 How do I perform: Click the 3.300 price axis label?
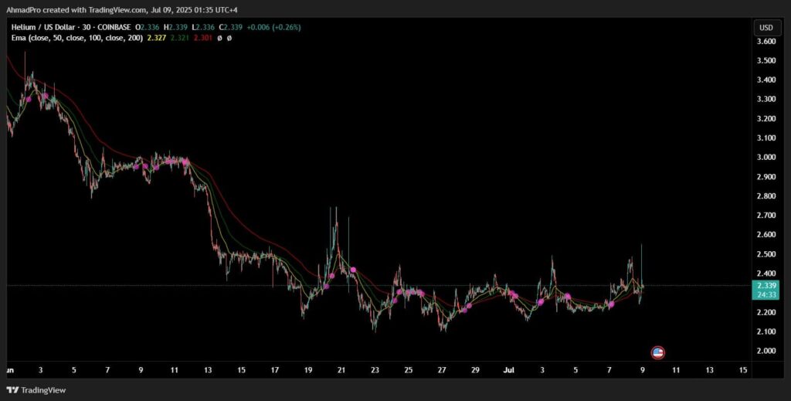(x=766, y=100)
